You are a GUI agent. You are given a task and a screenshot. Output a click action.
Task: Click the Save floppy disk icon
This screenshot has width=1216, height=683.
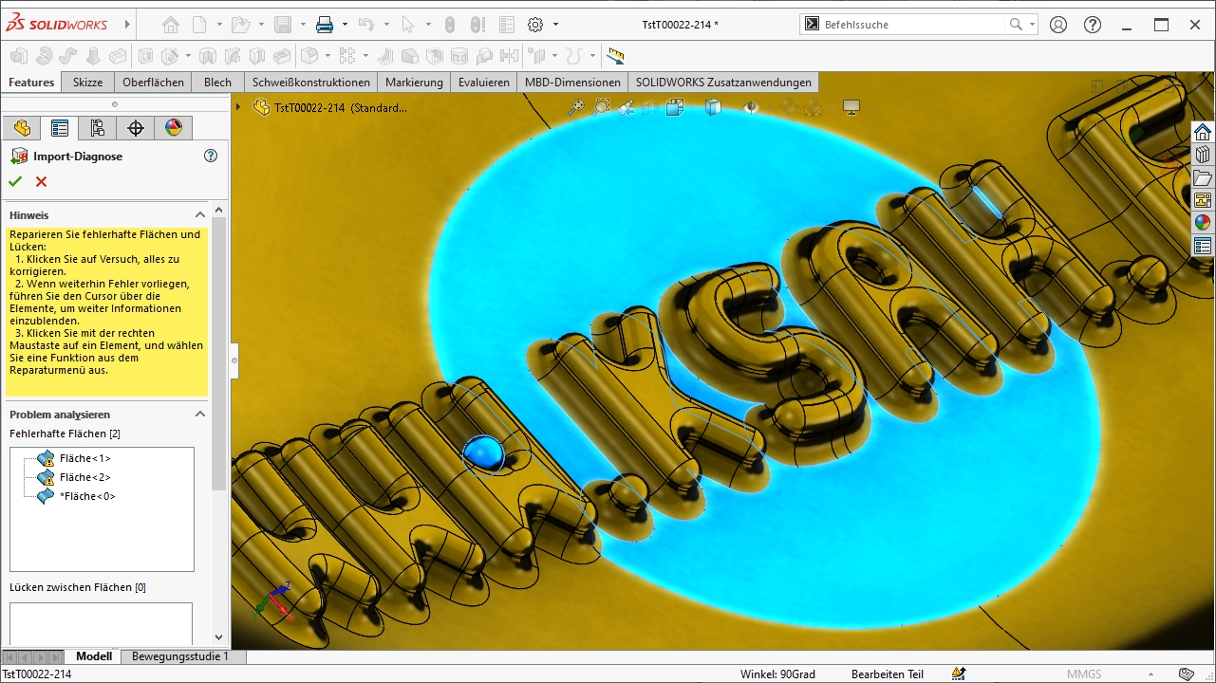pyautogui.click(x=282, y=25)
